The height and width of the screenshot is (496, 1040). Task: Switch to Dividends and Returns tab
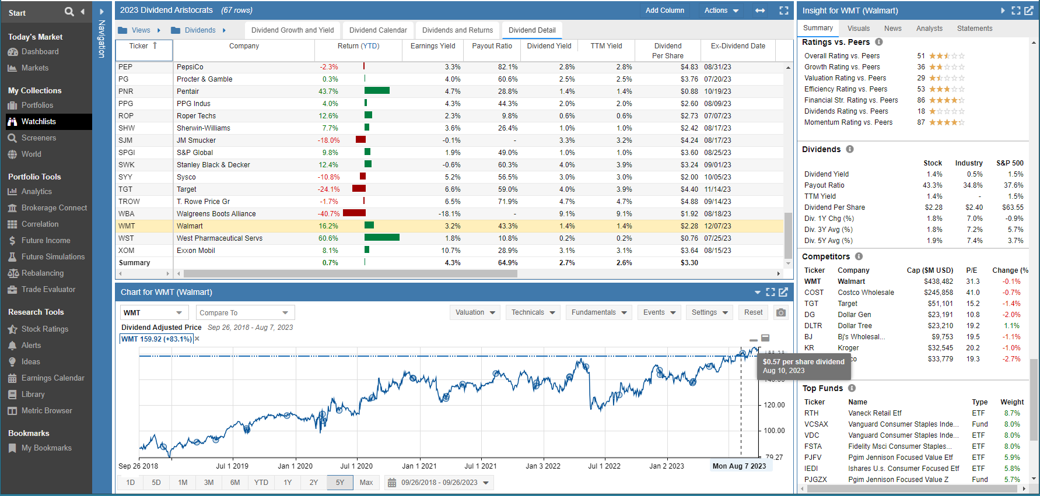point(457,30)
